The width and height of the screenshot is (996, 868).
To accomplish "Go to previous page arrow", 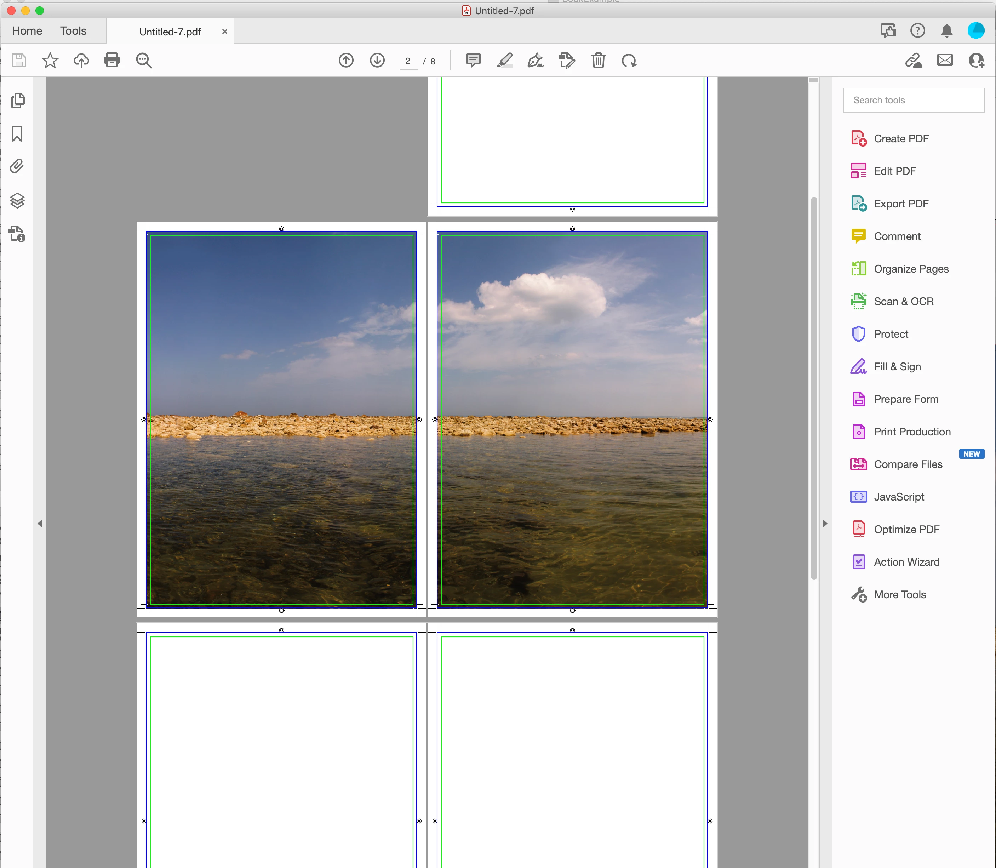I will [x=346, y=61].
